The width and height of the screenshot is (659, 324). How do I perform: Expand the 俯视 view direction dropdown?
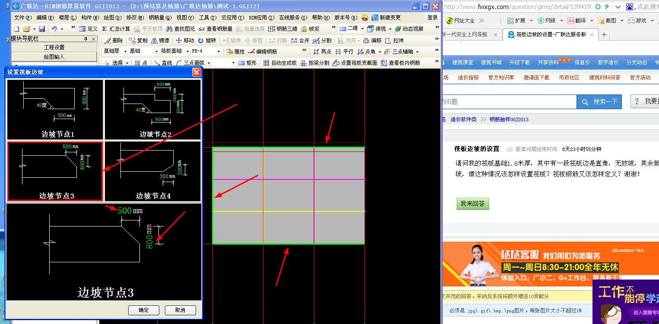pos(390,29)
